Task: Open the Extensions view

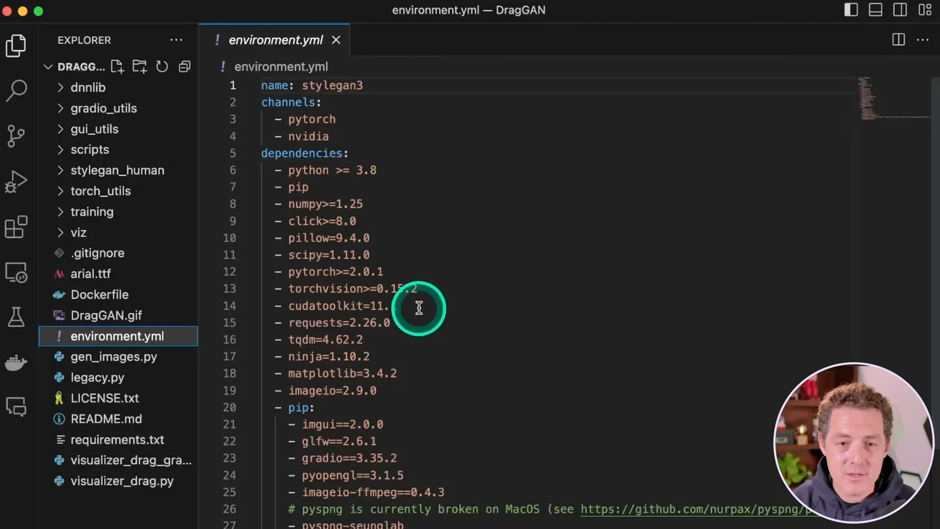Action: pos(16,227)
